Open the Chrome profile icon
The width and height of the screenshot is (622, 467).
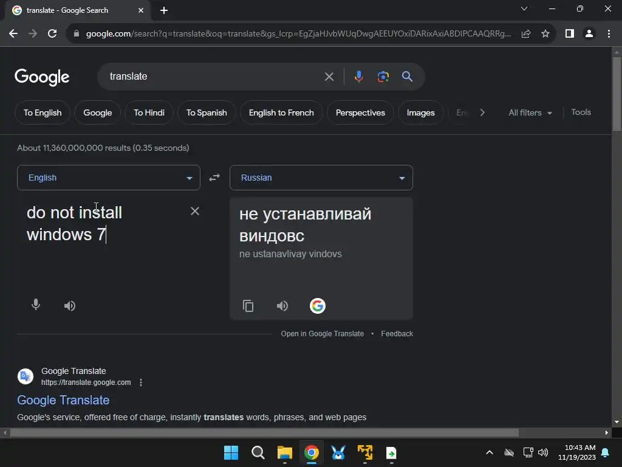click(589, 34)
